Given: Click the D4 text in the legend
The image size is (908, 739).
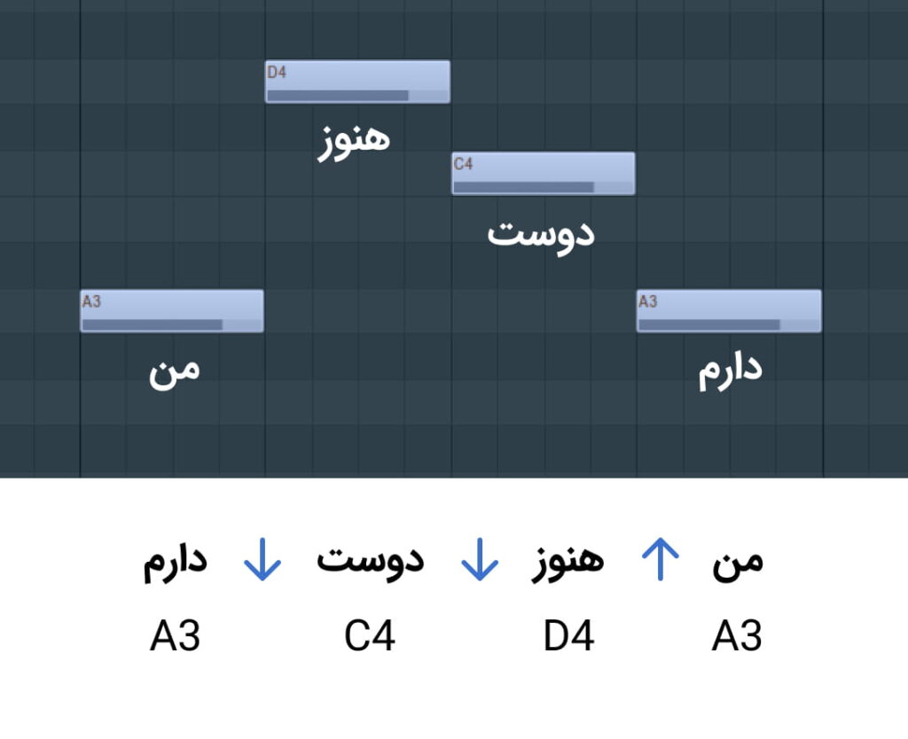Looking at the screenshot, I should click(568, 636).
